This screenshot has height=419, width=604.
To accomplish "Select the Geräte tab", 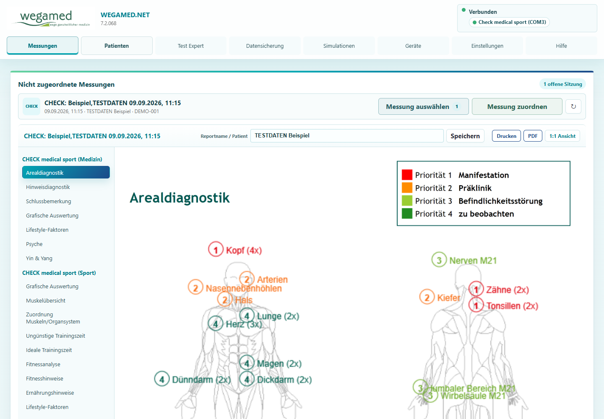I will pos(413,46).
